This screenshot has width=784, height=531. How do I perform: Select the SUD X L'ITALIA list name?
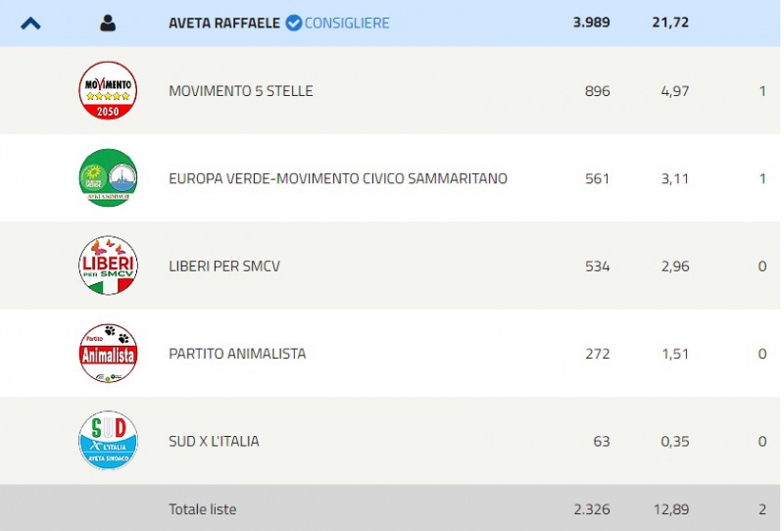214,441
